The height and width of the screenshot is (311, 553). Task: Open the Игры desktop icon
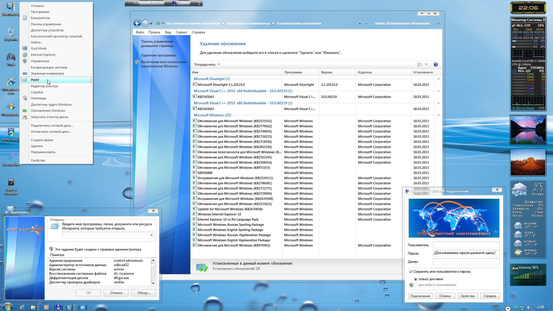coord(11,59)
